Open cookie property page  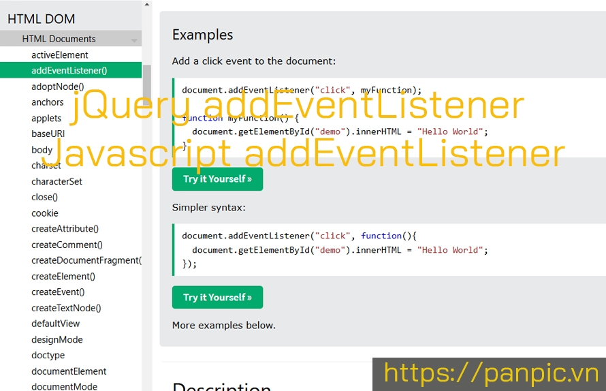point(45,213)
